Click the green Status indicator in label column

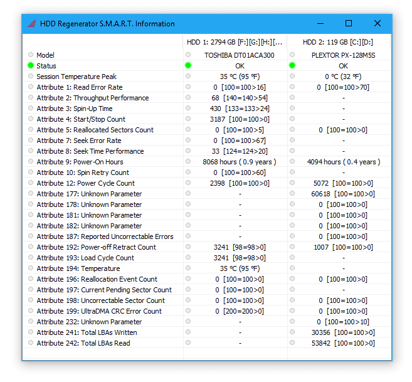[x=31, y=65]
